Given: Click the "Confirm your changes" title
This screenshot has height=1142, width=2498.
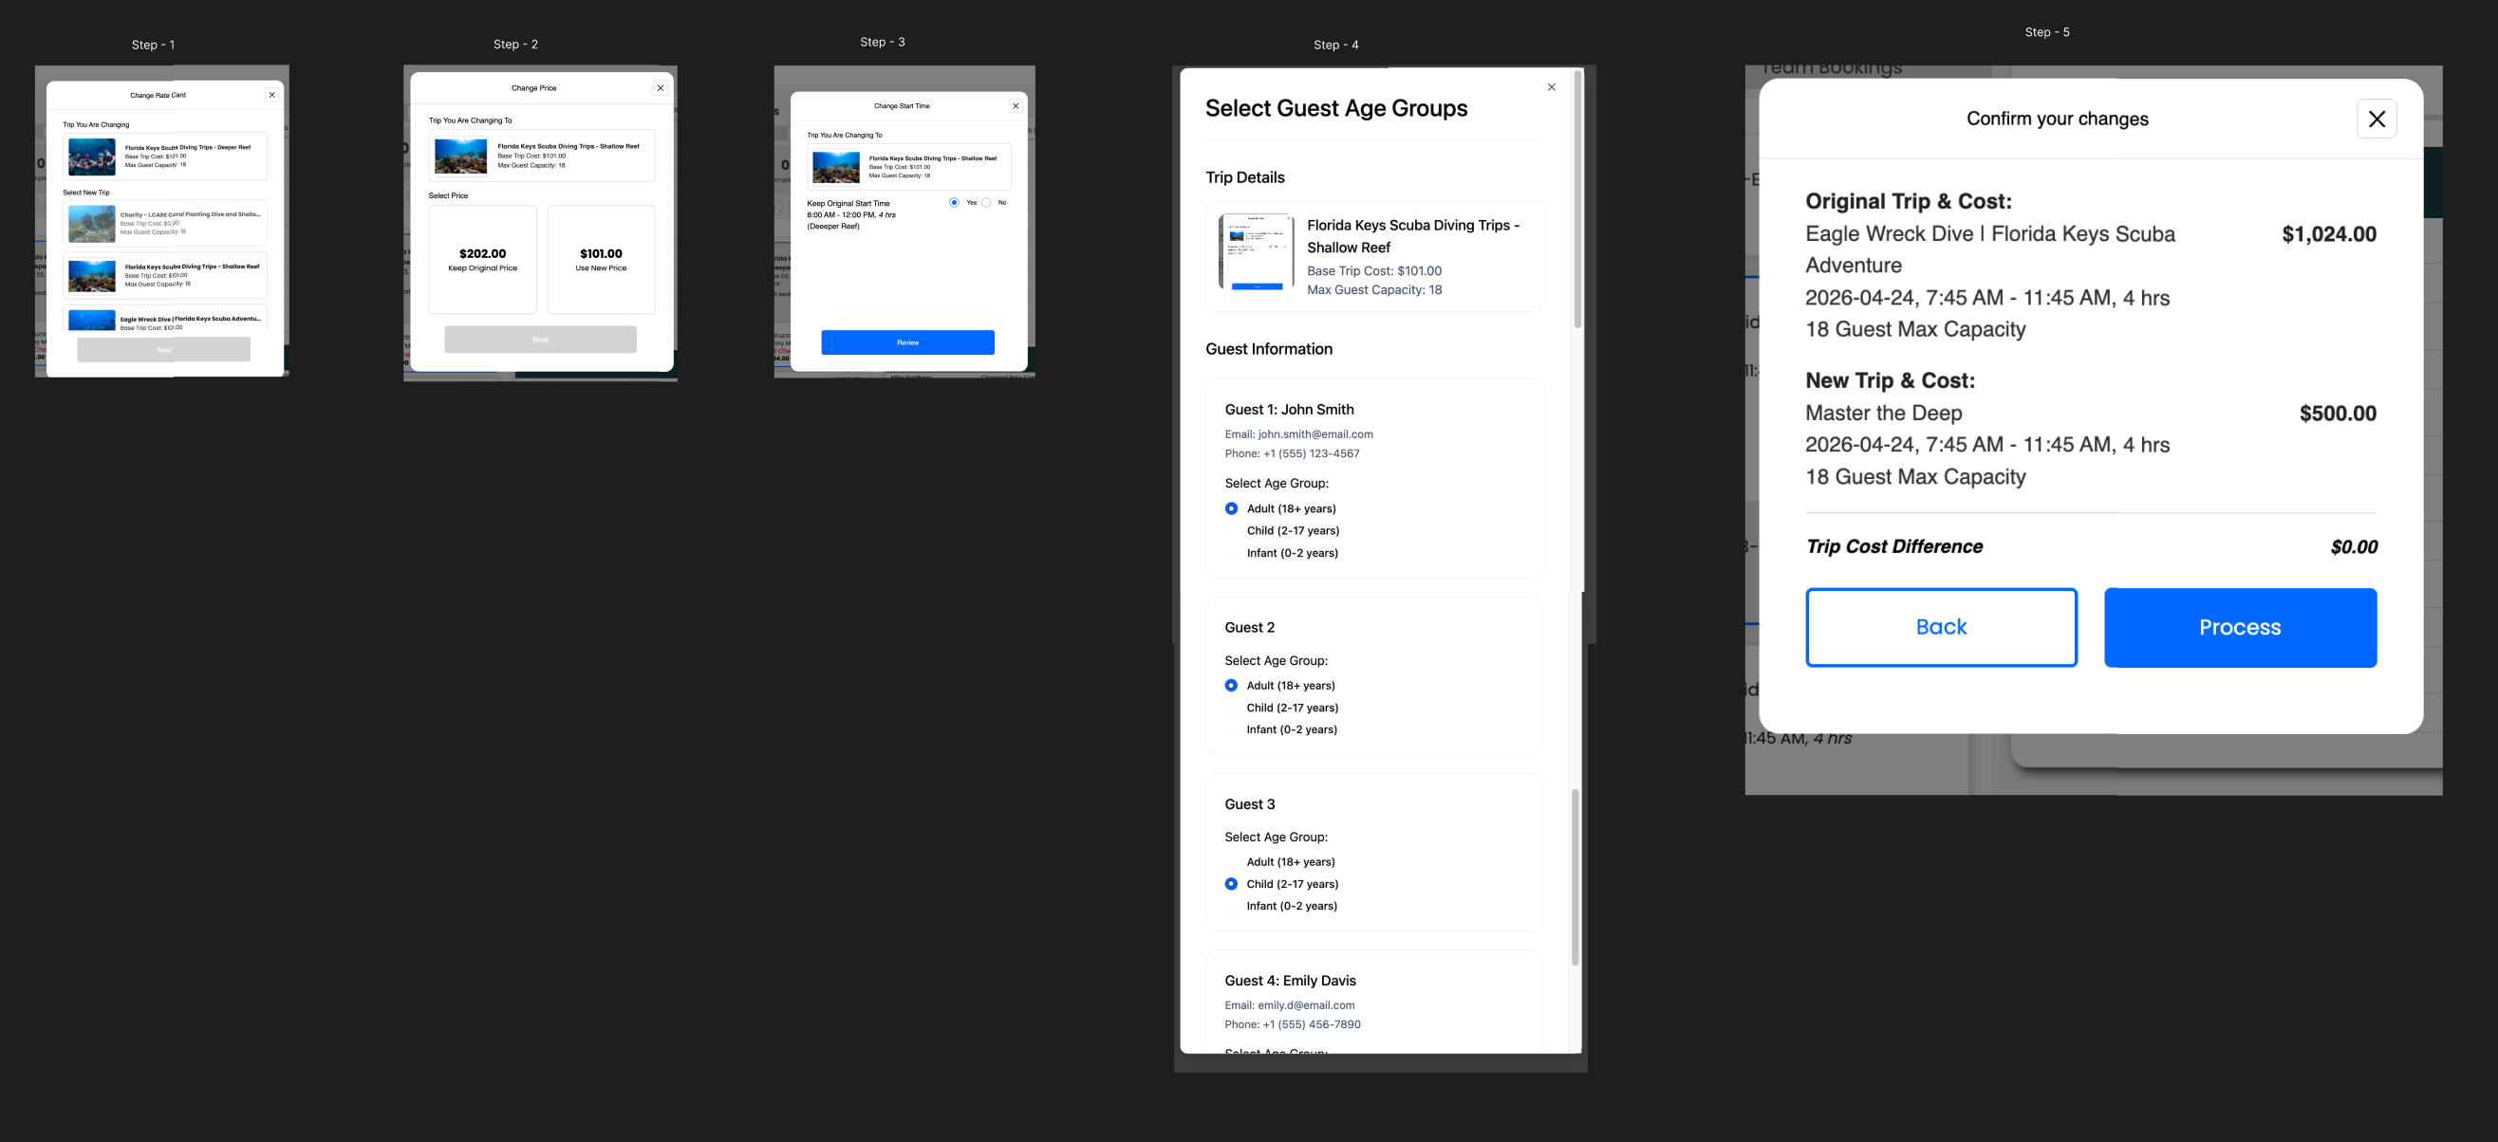Looking at the screenshot, I should (x=2058, y=119).
